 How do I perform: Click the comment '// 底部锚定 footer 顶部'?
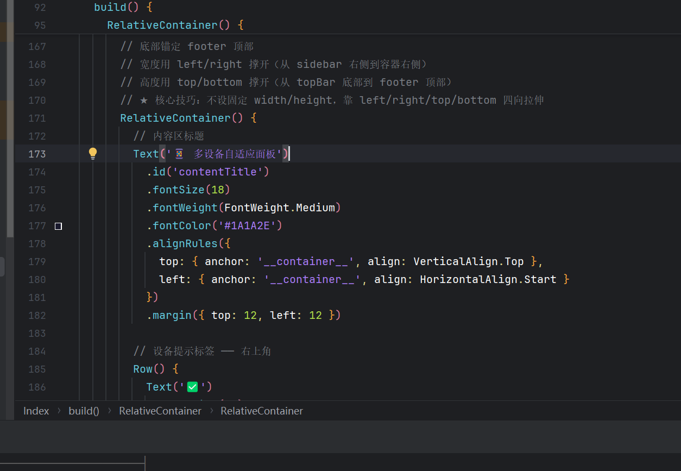pos(187,47)
